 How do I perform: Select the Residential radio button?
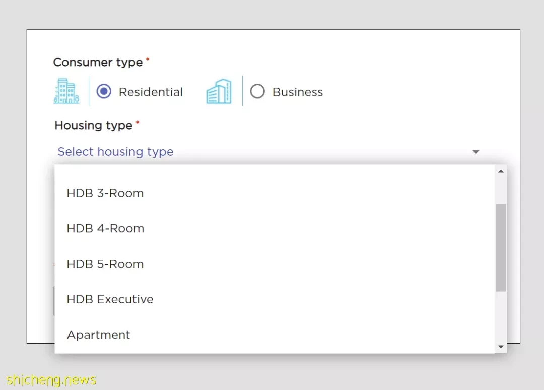pos(104,91)
